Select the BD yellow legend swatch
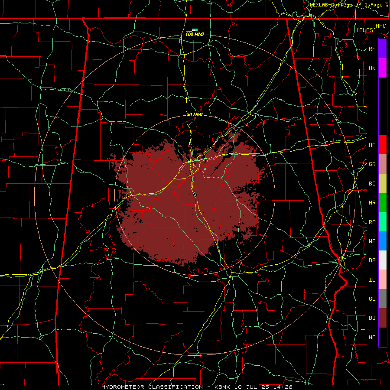 coord(383,184)
